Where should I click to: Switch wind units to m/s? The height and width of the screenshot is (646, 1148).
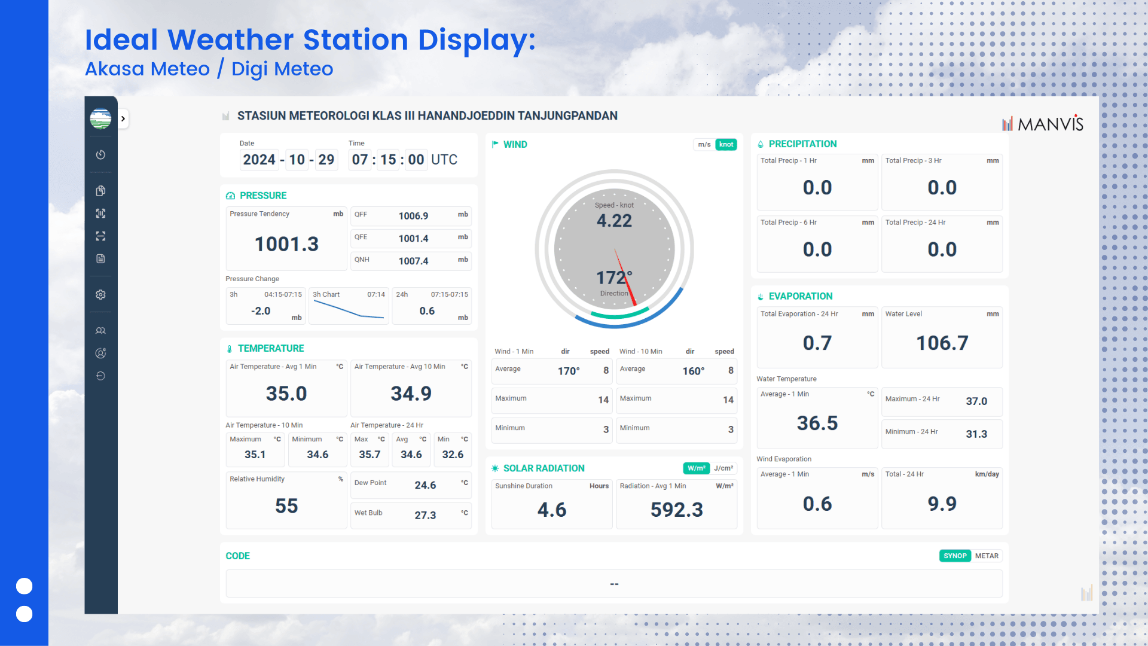[704, 145]
